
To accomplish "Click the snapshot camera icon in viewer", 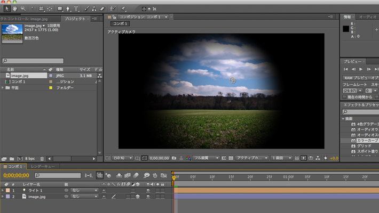I will click(x=174, y=158).
